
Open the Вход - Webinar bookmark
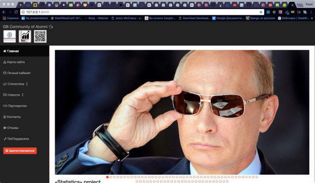tap(96, 18)
